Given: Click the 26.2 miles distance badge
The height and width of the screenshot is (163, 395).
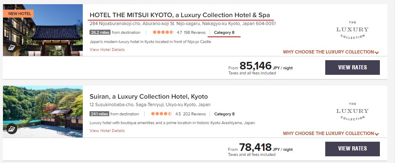Looking at the screenshot, I should coord(100,32).
